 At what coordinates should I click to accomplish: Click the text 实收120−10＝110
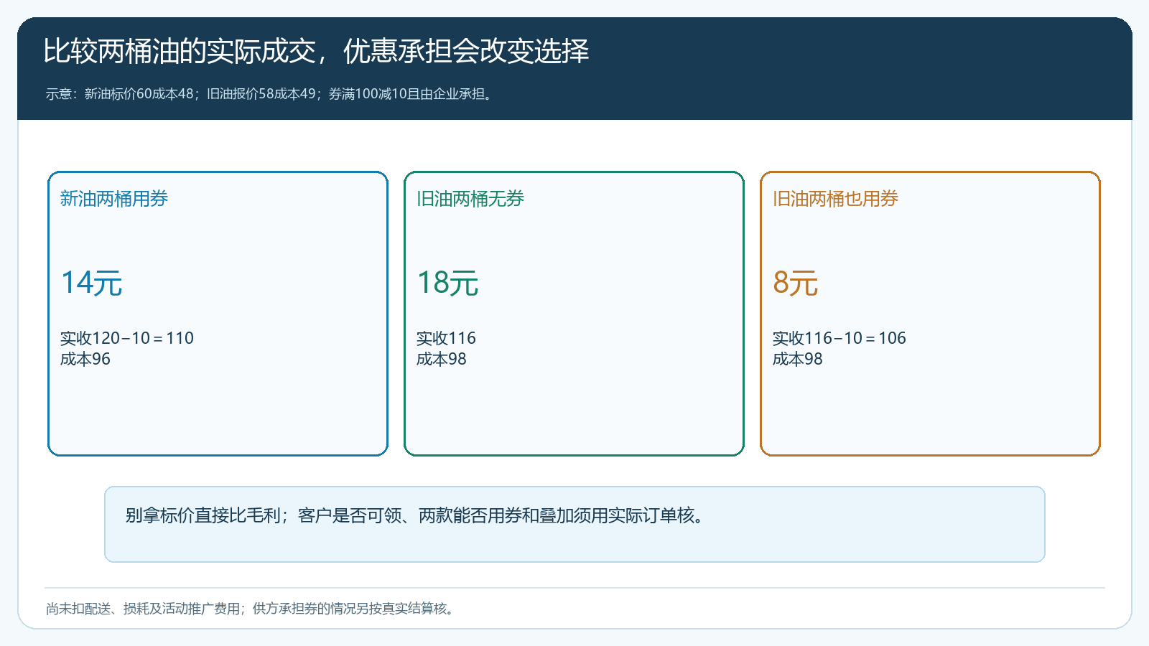pos(127,338)
